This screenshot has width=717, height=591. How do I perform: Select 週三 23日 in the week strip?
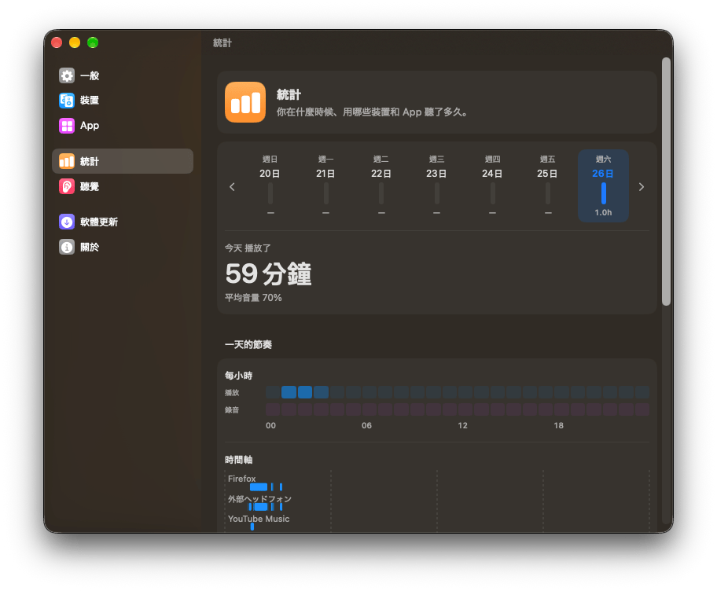click(x=436, y=185)
